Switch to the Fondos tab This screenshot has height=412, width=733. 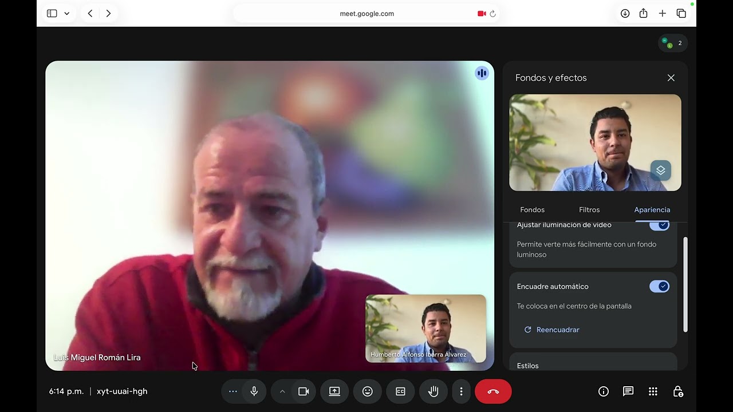(532, 210)
